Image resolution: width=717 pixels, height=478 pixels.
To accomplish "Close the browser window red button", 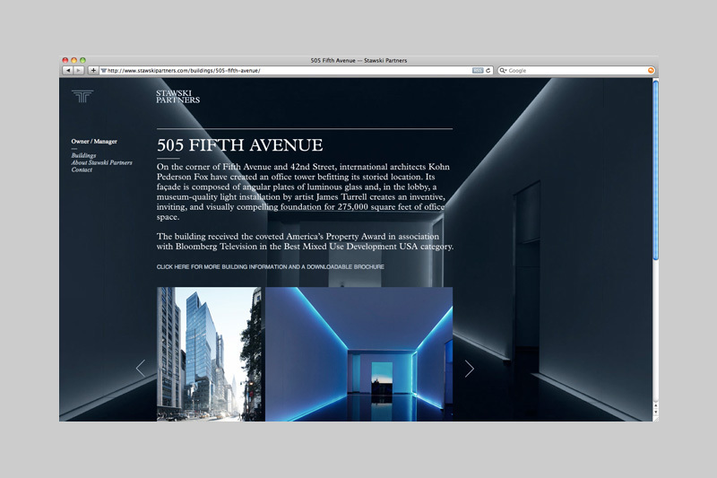I will click(x=65, y=60).
